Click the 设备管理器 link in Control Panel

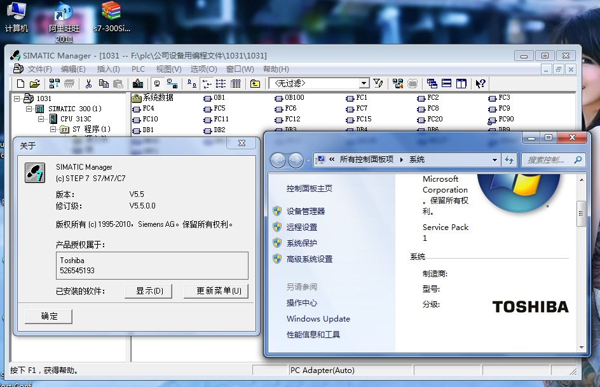coord(306,211)
